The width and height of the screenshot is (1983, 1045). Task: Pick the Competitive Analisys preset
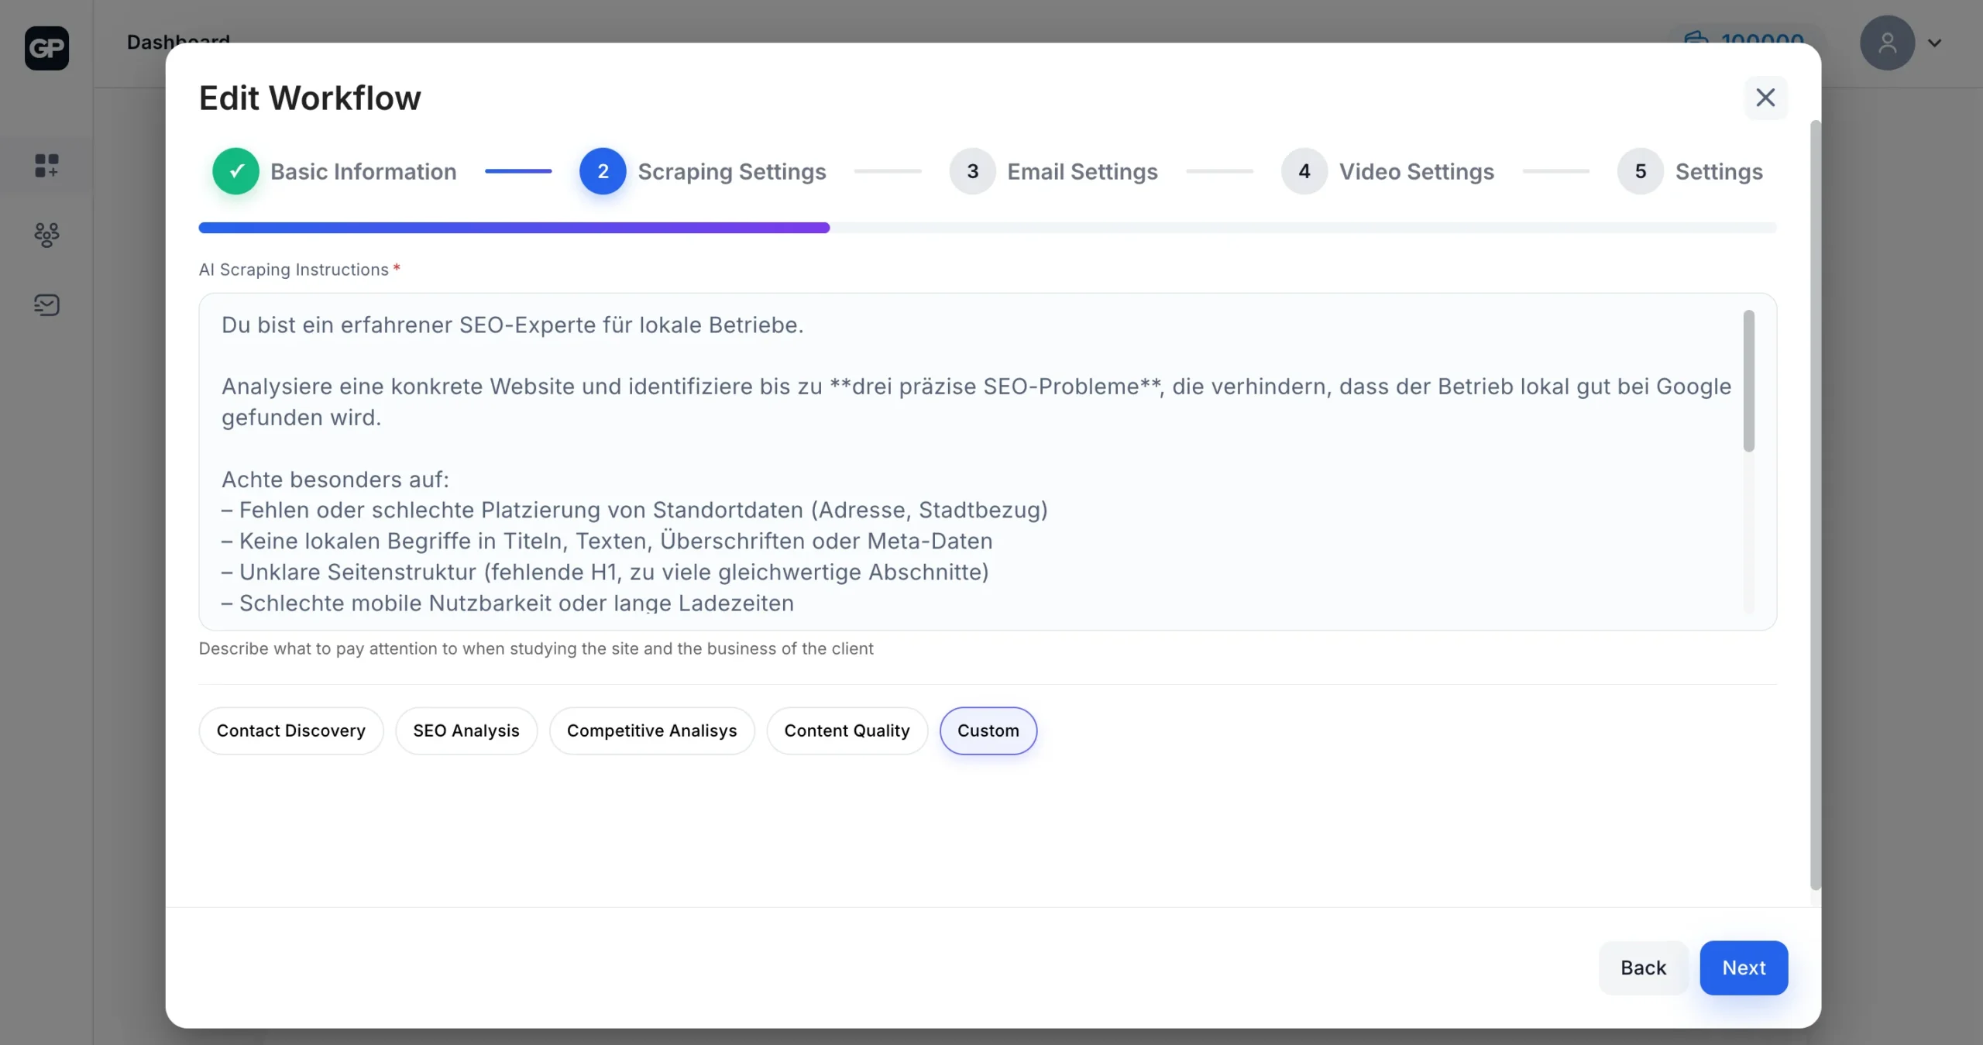coord(651,730)
